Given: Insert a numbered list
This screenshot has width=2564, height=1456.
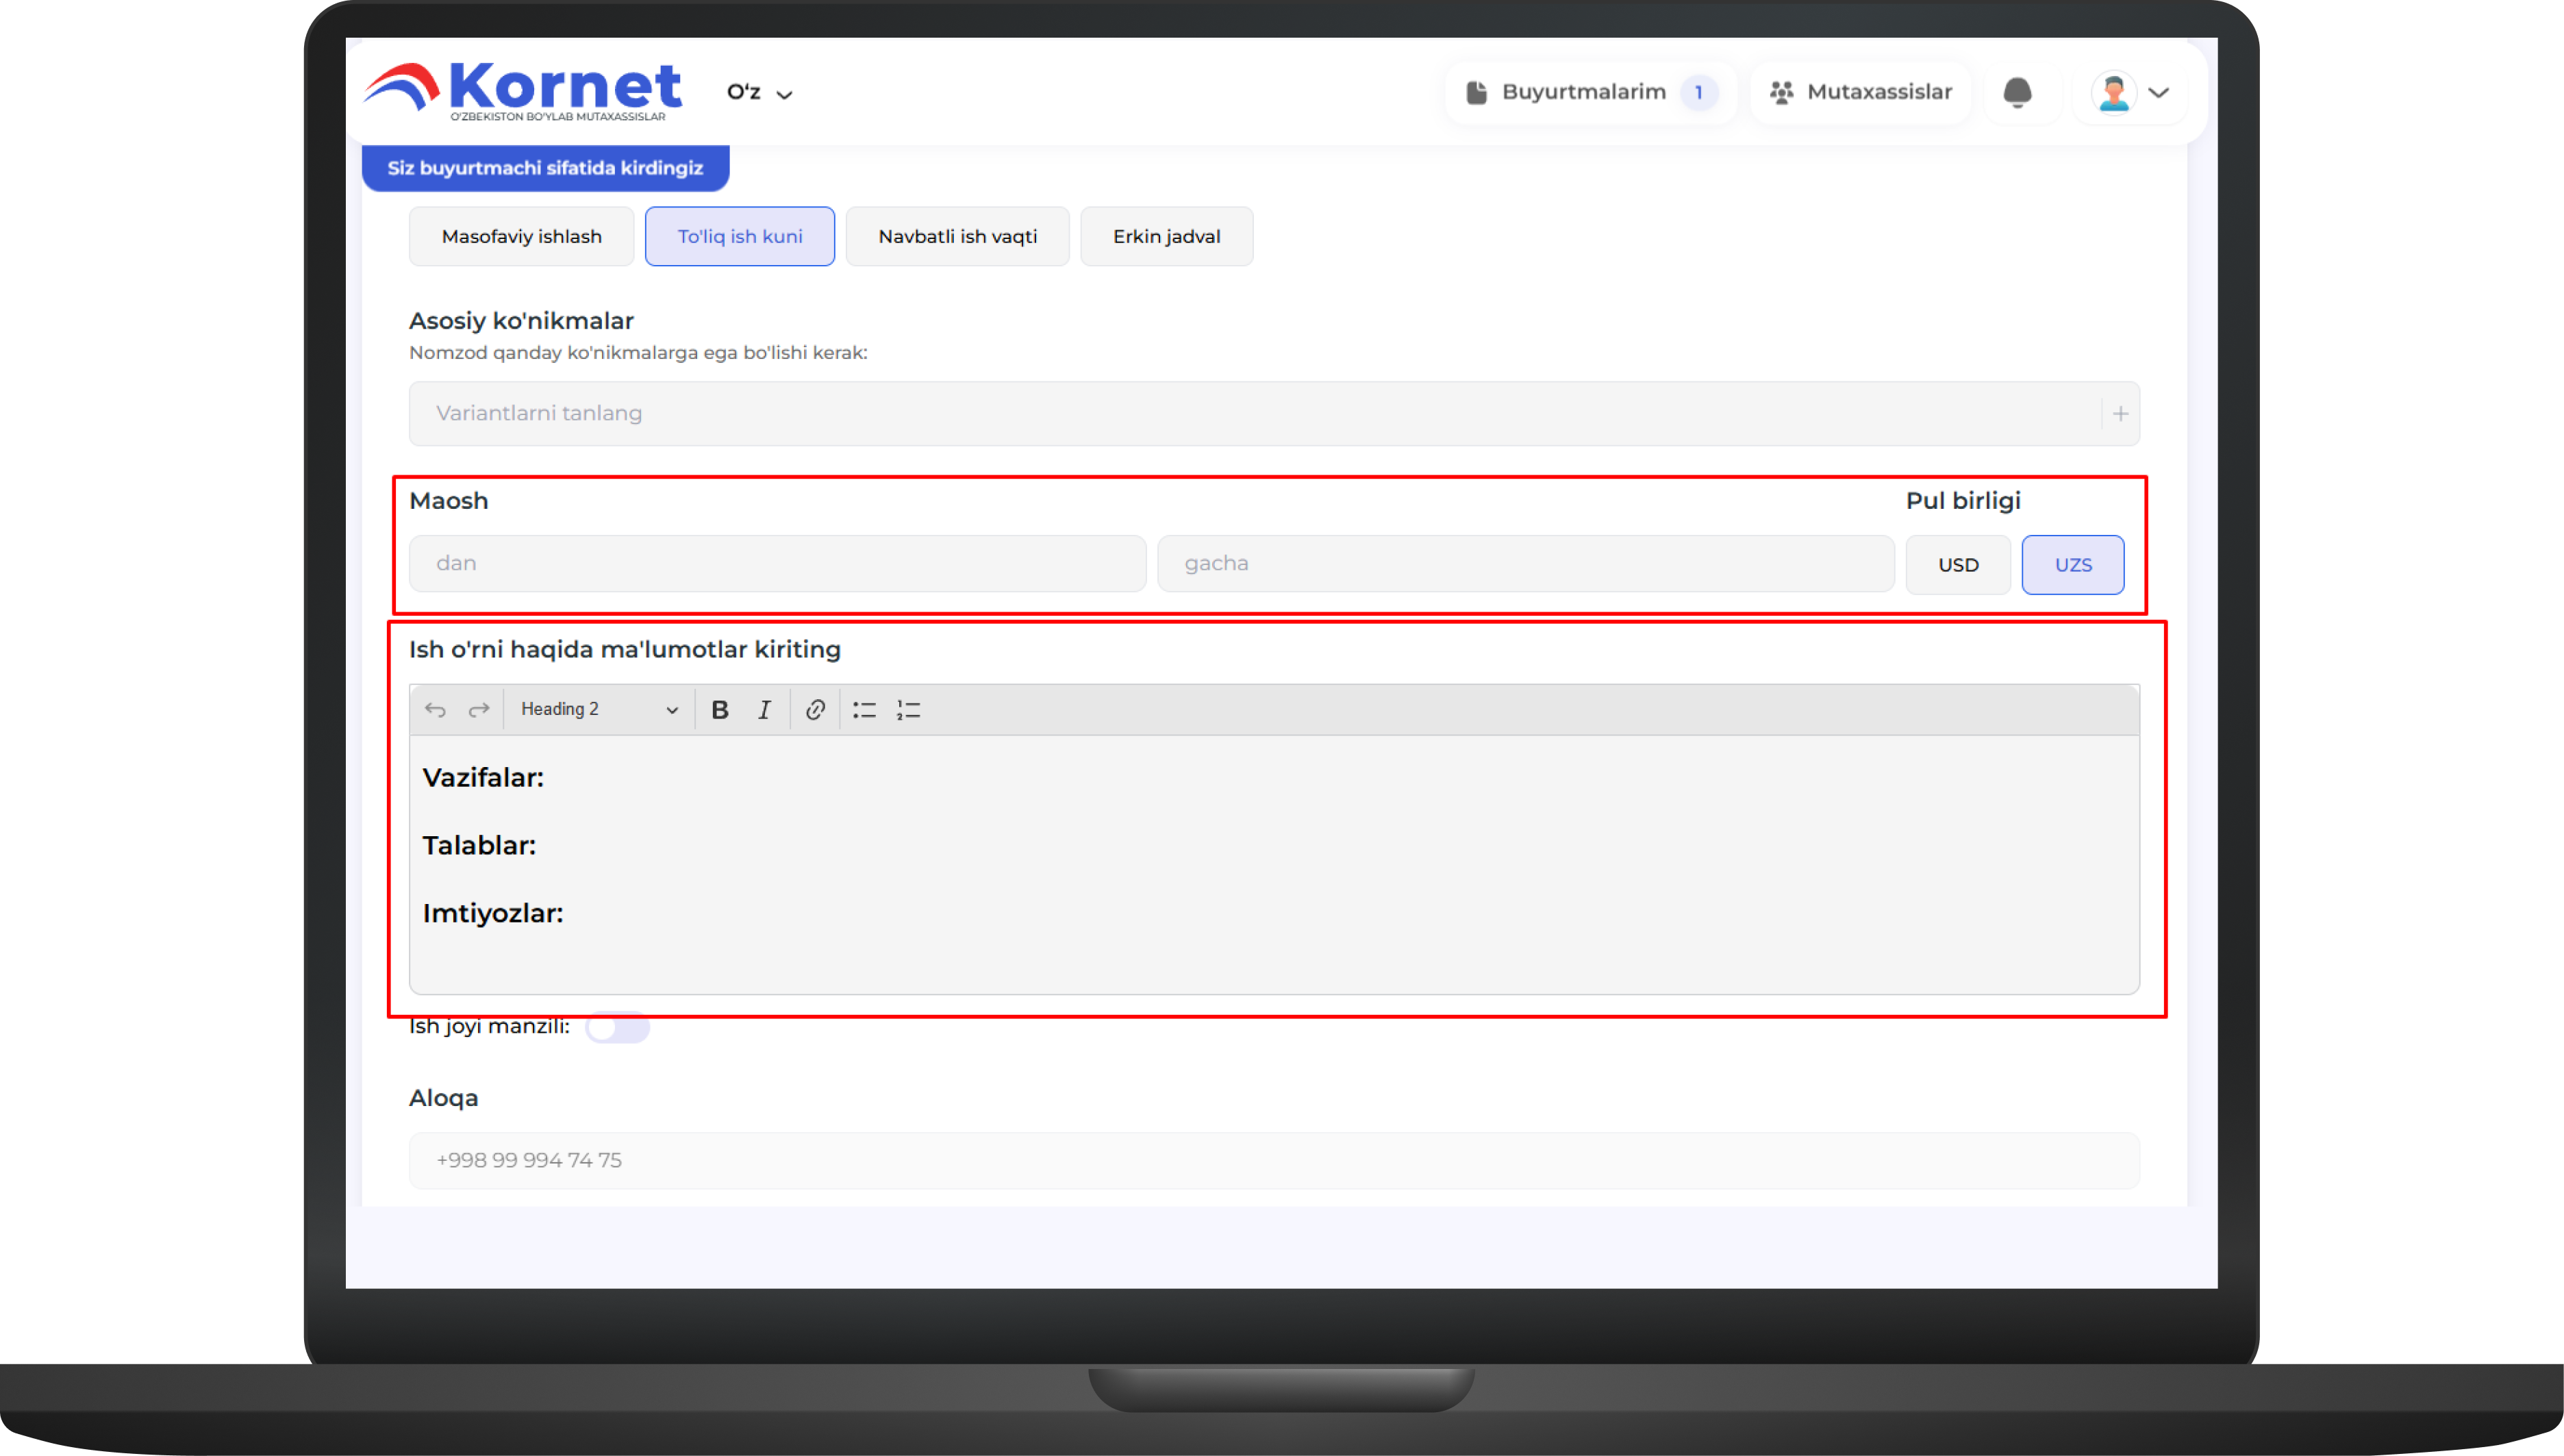Looking at the screenshot, I should coord(908,709).
